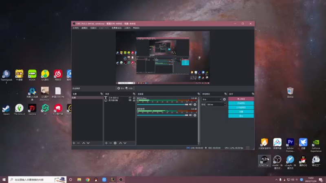The width and height of the screenshot is (326, 183).
Task: Open Google Chrome from the taskbar
Action: 88,180
